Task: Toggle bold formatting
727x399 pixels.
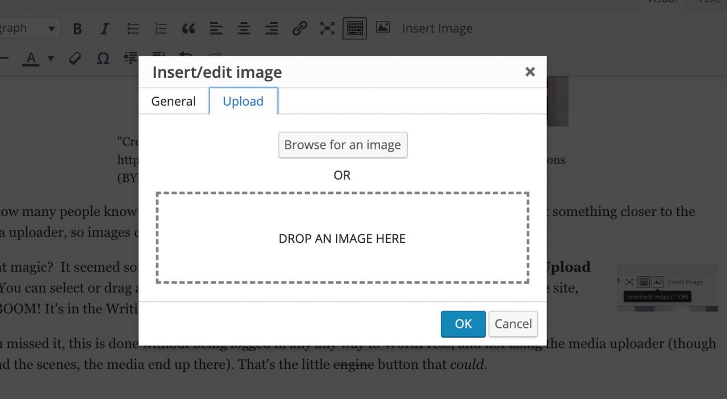Action: [77, 28]
